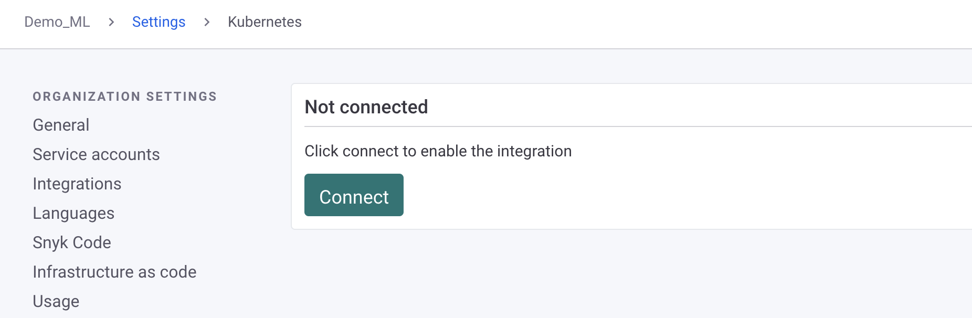Click the Not connected heading
Screen dimensions: 972x318
[x=366, y=107]
